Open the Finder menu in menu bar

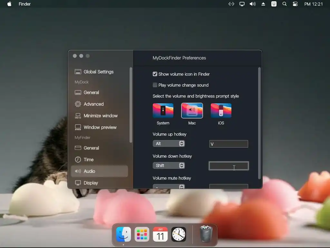point(24,4)
